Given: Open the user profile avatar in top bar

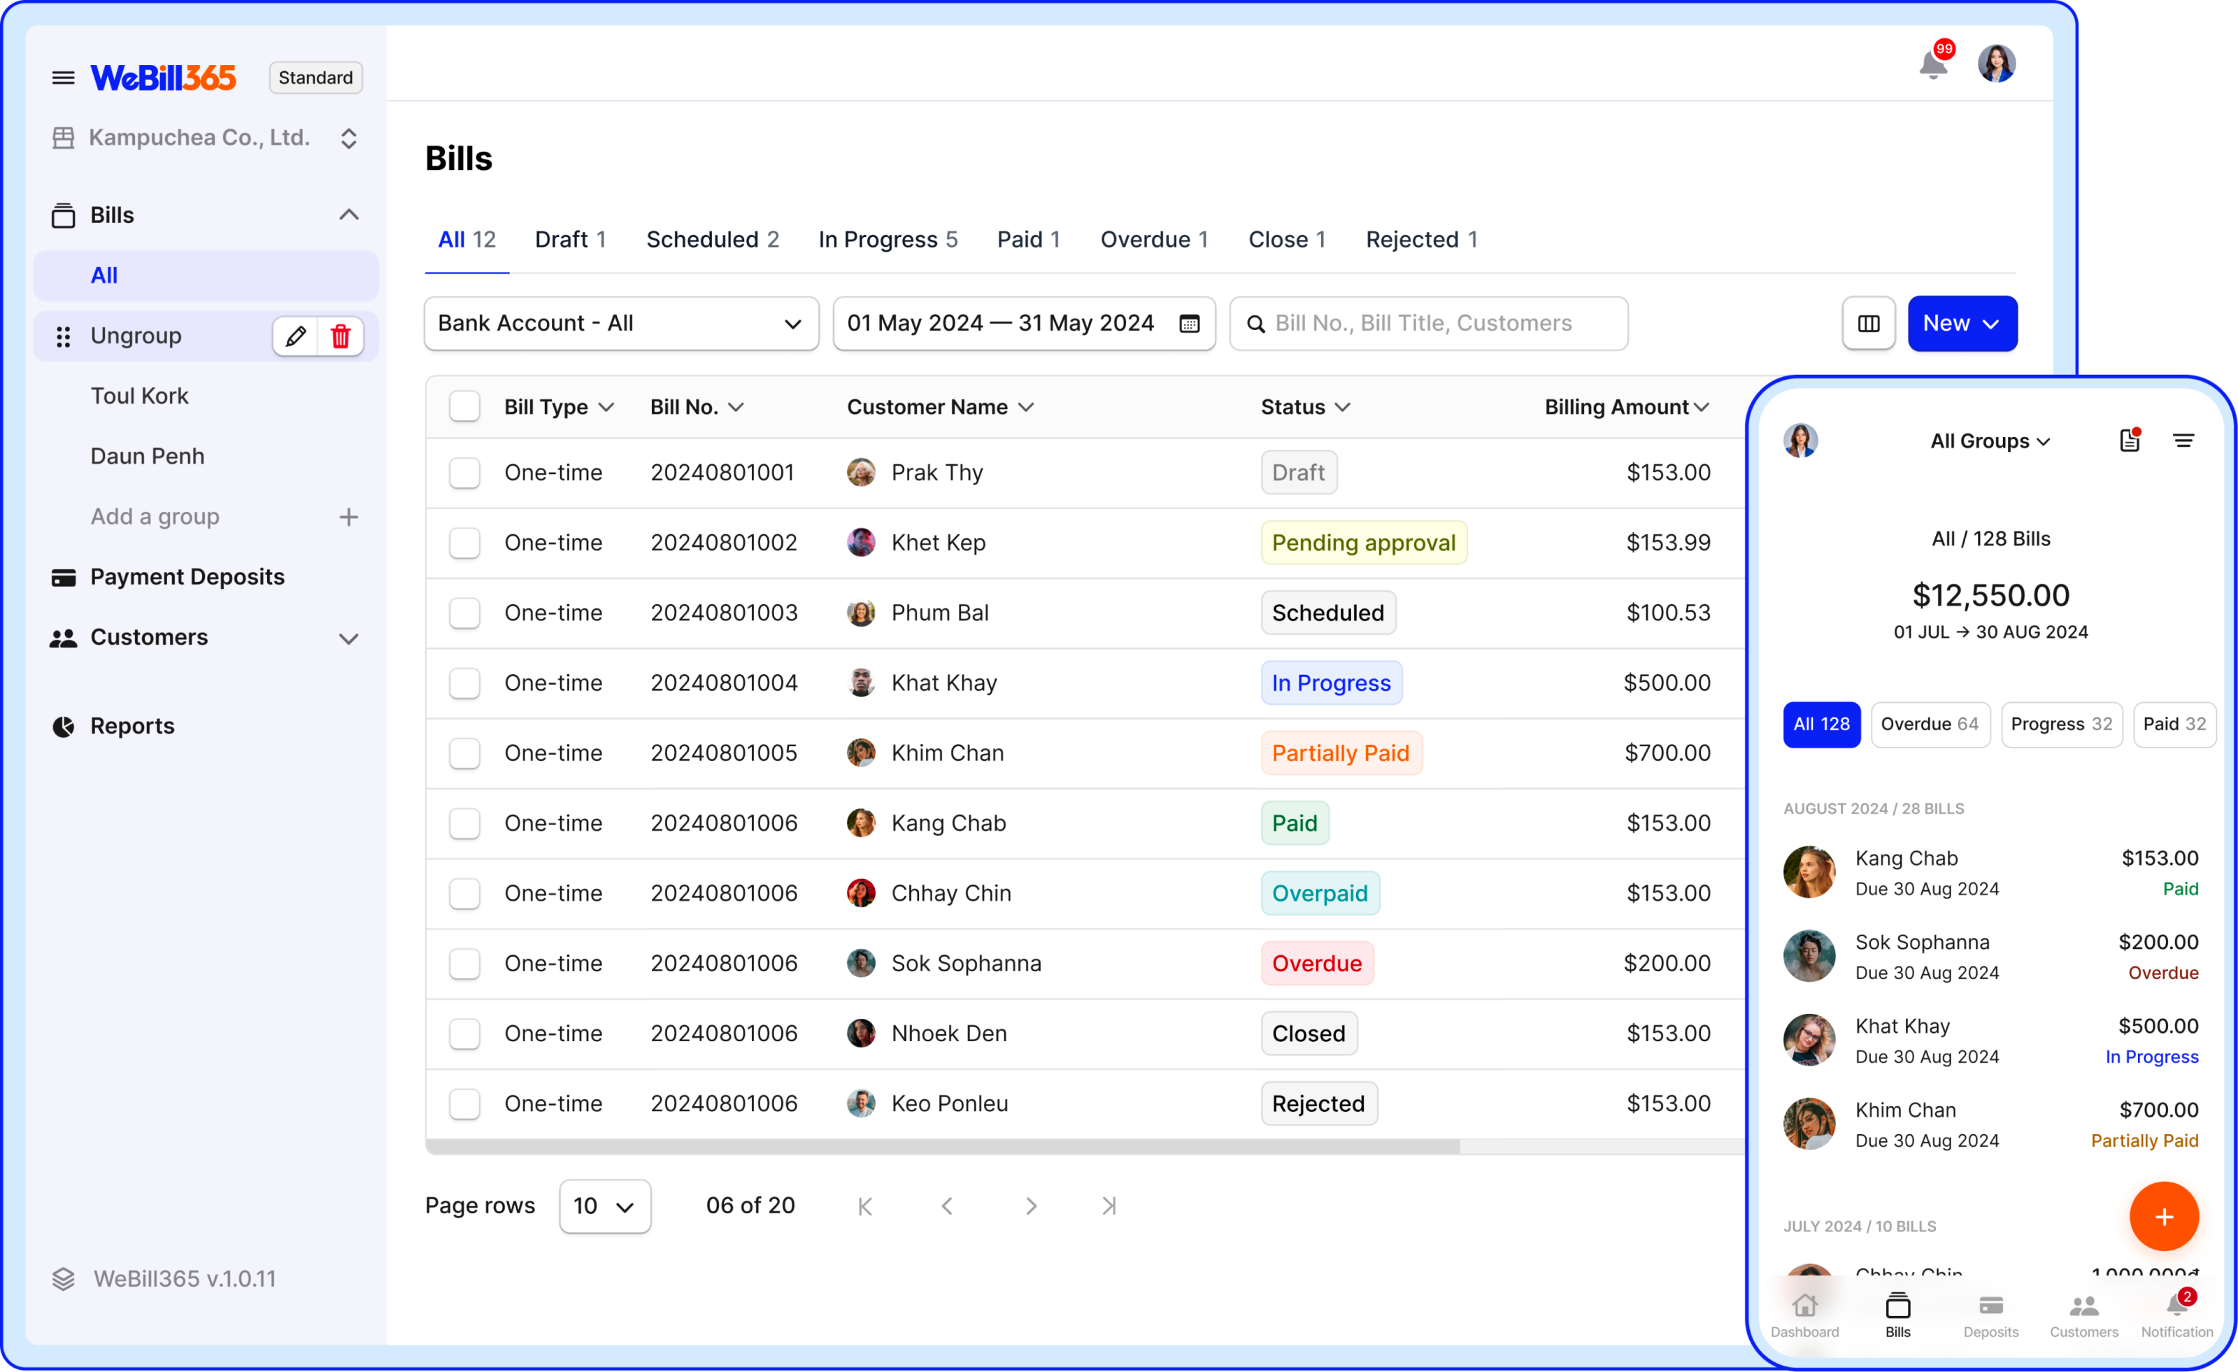Looking at the screenshot, I should point(1997,64).
